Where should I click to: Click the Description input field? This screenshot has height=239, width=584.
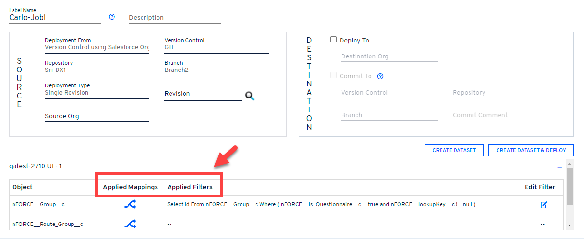pos(174,18)
